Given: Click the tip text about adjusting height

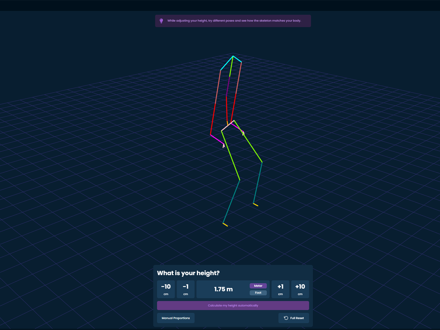Looking at the screenshot, I should (x=234, y=21).
